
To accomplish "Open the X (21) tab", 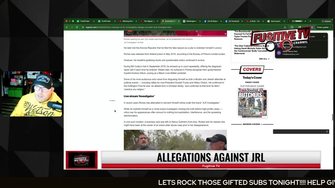I will point(297,21).
